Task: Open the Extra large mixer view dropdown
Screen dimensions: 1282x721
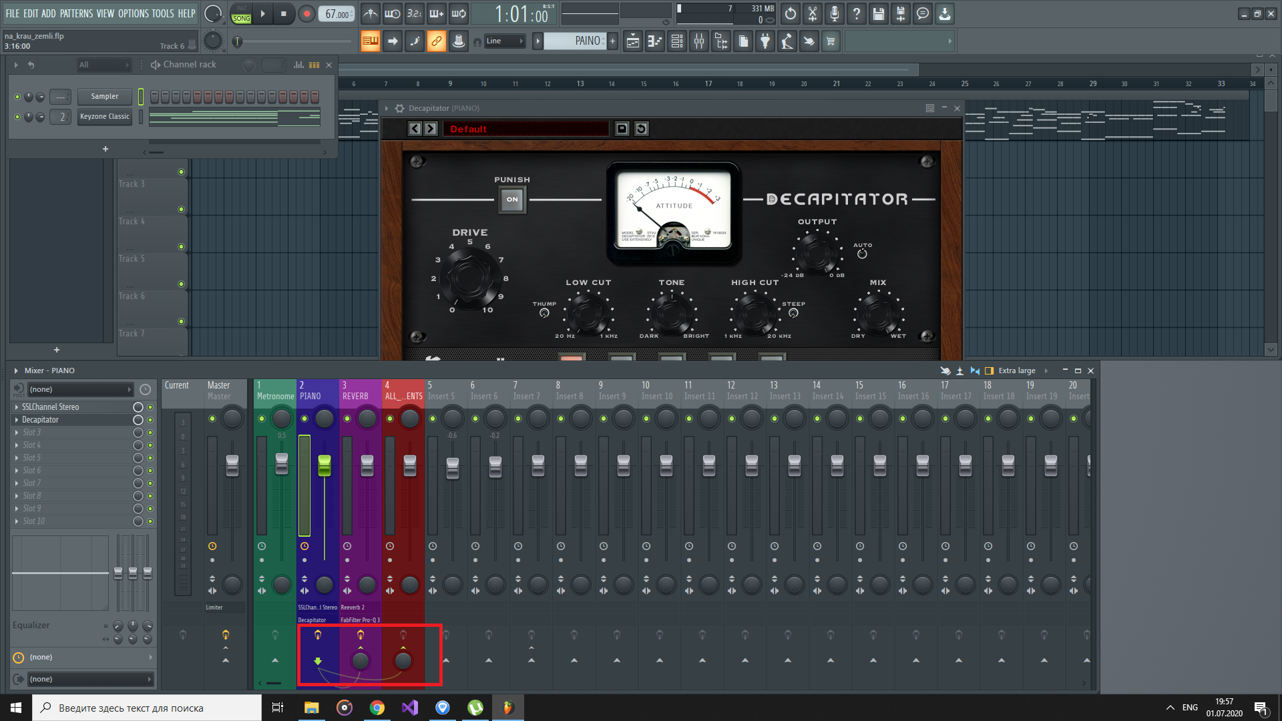Action: pyautogui.click(x=1022, y=371)
